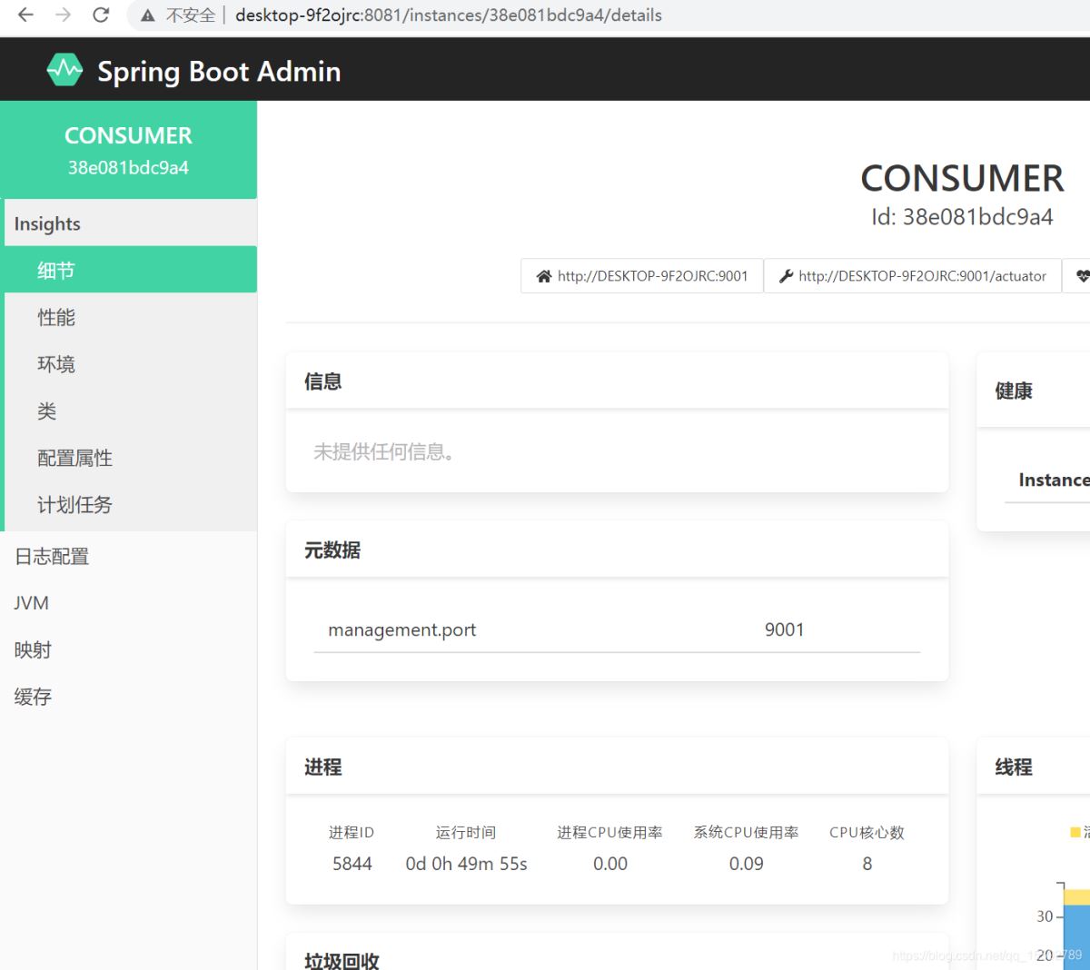Viewport: 1090px width, 970px height.
Task: Click the Spring Boot Admin logo
Action: tap(64, 68)
